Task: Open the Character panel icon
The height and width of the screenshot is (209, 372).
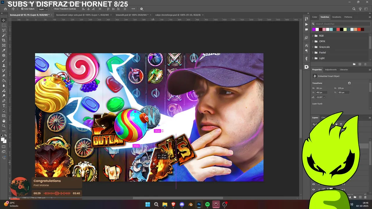Action: coord(306,46)
